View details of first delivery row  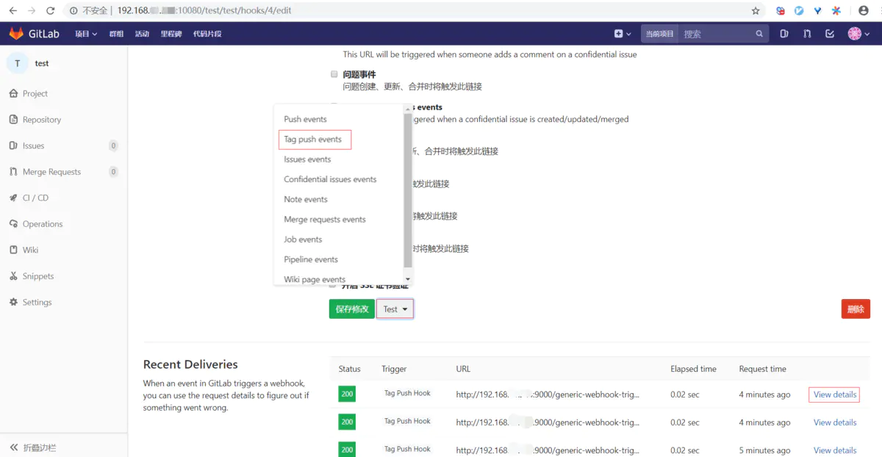tap(835, 395)
